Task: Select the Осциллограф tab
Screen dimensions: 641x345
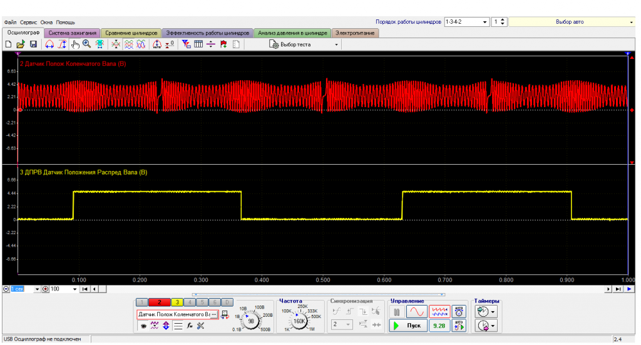Action: pos(23,33)
